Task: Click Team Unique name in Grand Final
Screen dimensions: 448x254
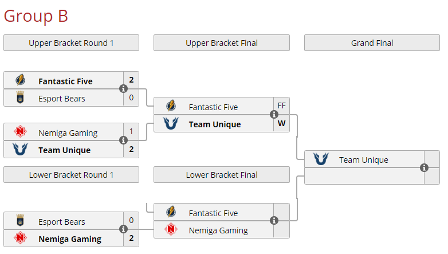Action: (363, 160)
